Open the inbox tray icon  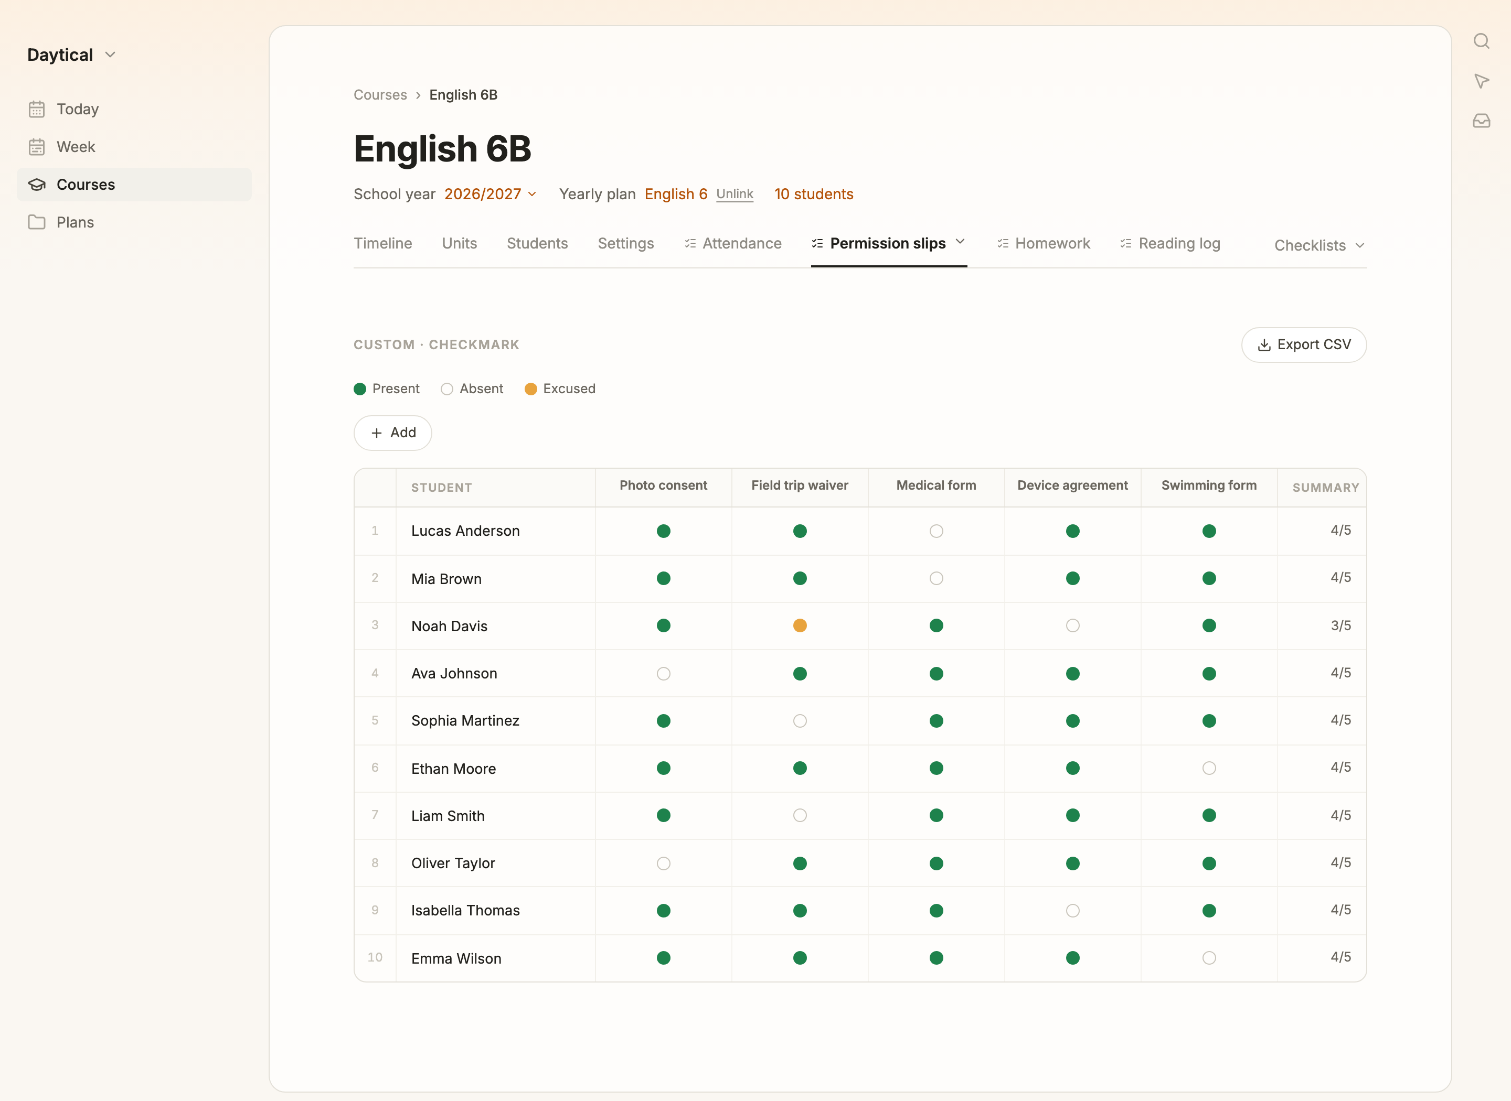point(1481,121)
